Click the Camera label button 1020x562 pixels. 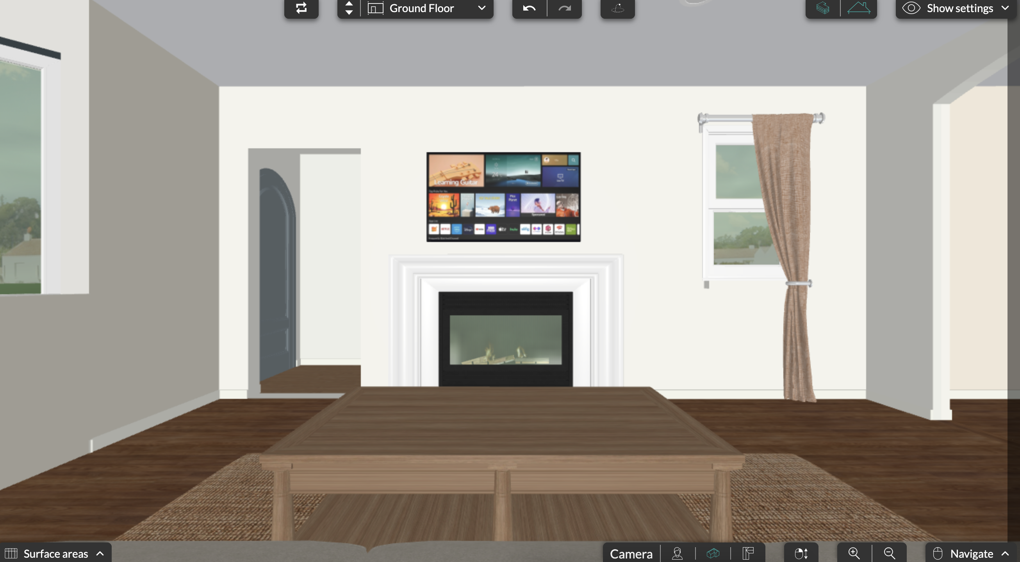[631, 553]
